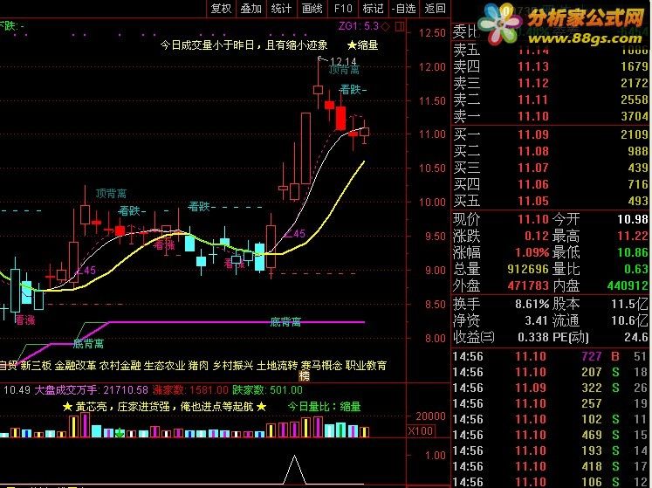Select the 买三 11.07 bid row

click(x=551, y=168)
